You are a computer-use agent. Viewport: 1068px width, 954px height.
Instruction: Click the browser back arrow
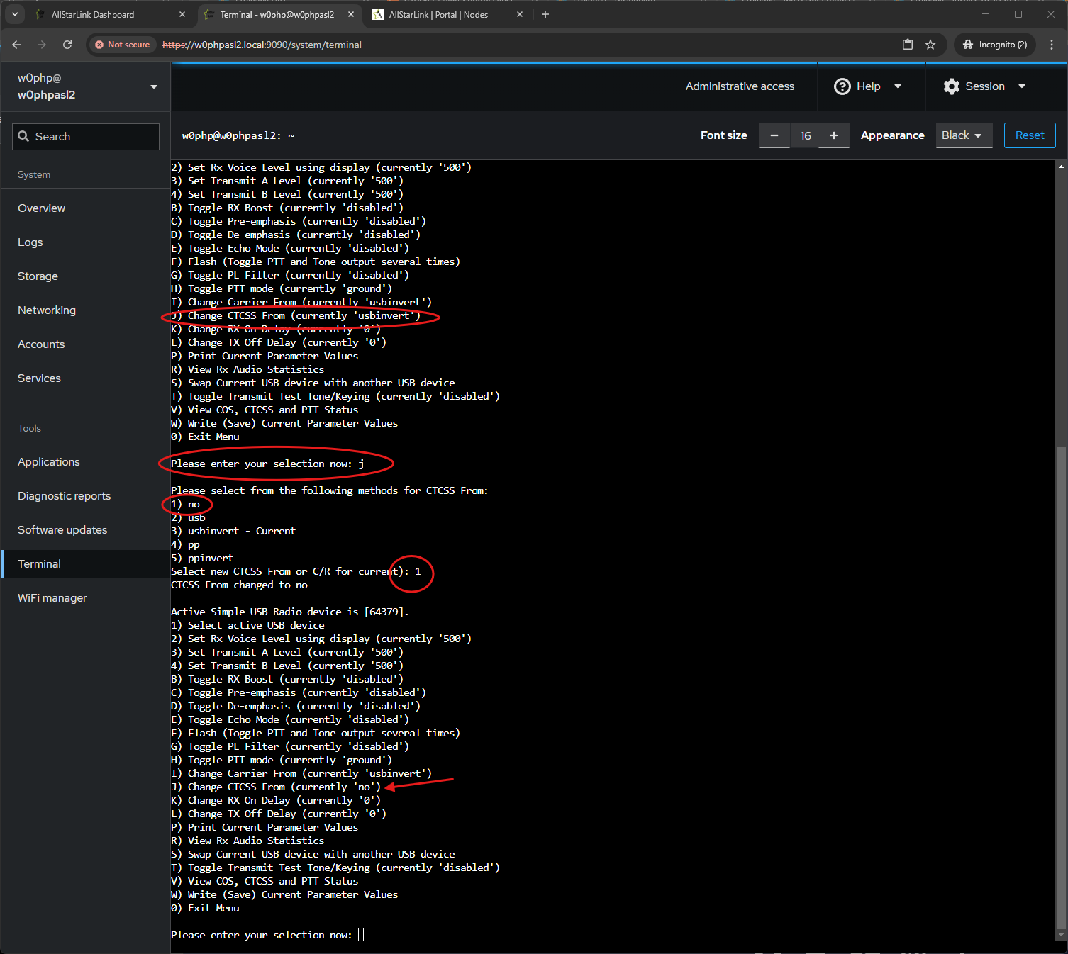click(16, 45)
